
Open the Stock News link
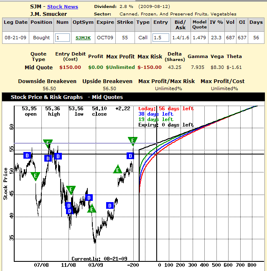coord(62,7)
